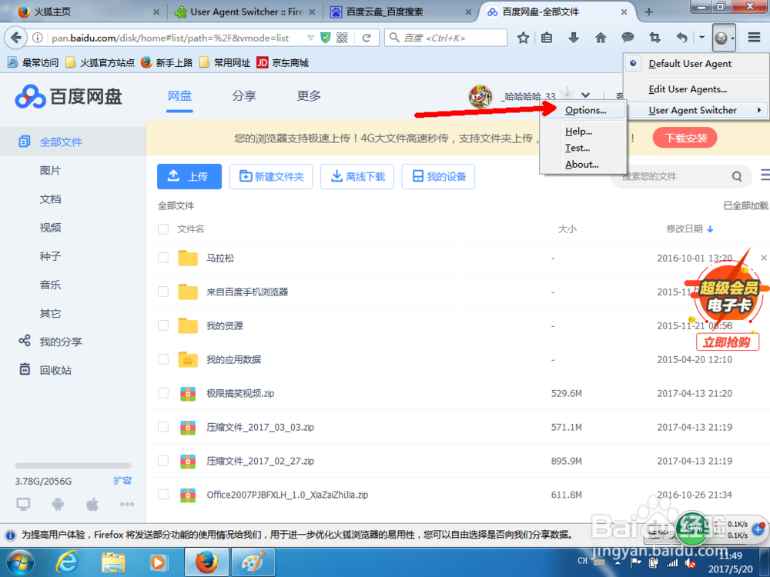Show bookmarks list icon

point(547,38)
